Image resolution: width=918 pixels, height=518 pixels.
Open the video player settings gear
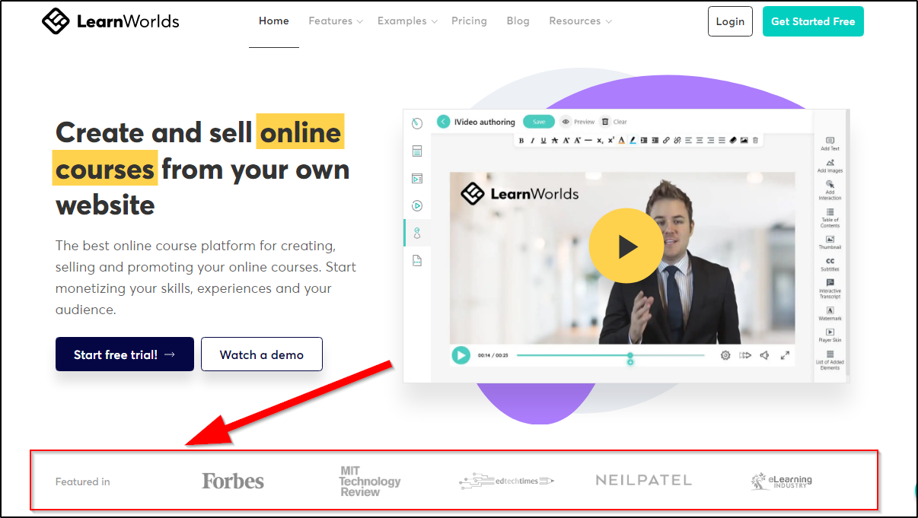[725, 355]
